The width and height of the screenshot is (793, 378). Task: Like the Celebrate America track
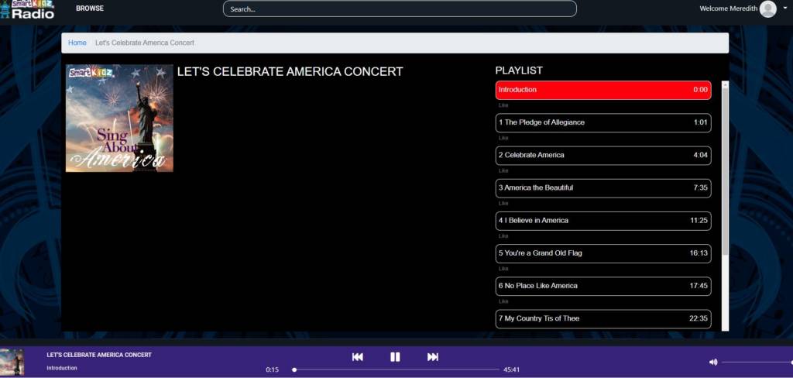tap(503, 170)
